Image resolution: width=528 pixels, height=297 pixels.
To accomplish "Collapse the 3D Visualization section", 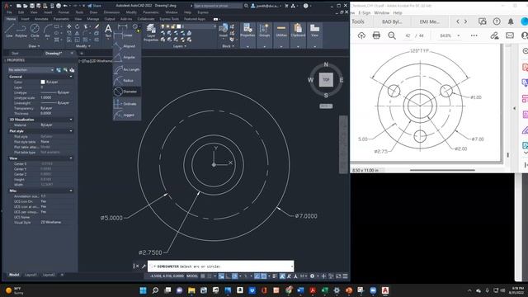I will (x=71, y=120).
